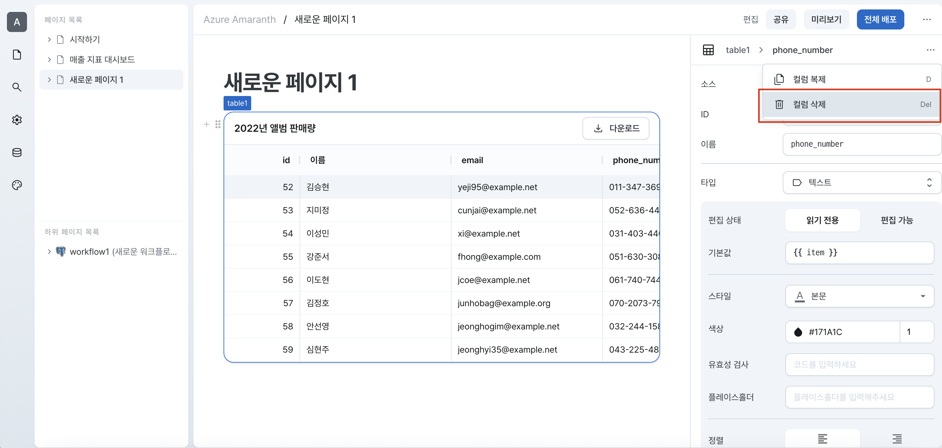Expand the 시작하기 page tree
The image size is (942, 448).
point(49,40)
